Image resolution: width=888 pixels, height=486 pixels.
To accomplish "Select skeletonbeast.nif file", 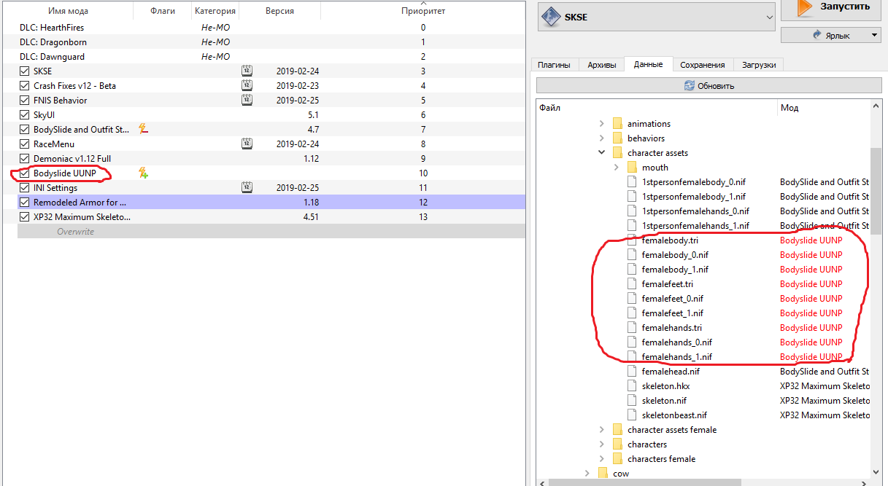I will (676, 415).
